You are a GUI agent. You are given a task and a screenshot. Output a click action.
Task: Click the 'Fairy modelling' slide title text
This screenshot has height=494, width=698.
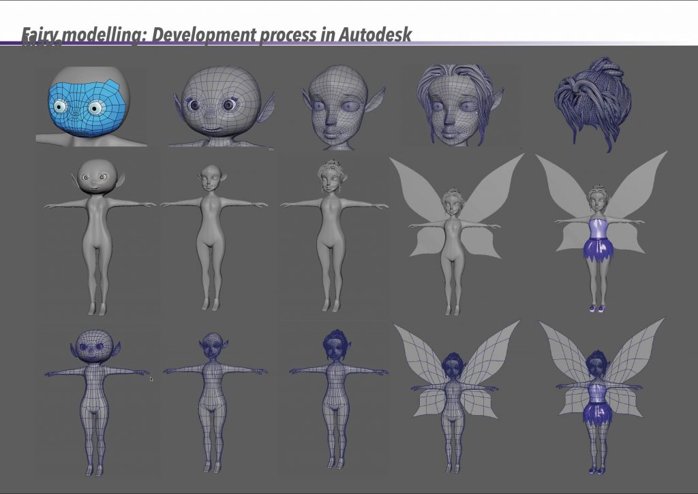pos(217,35)
